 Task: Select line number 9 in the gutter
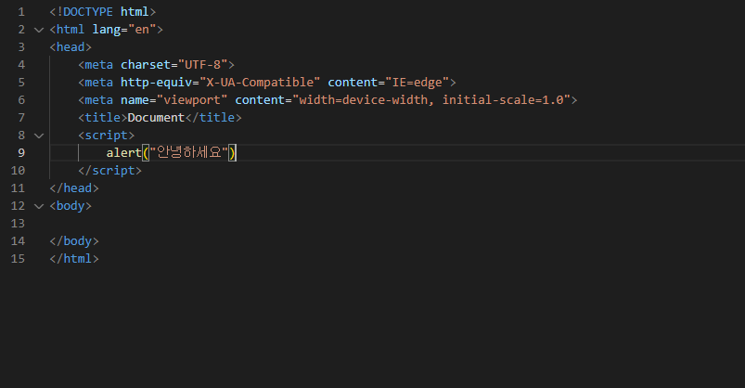pyautogui.click(x=21, y=152)
